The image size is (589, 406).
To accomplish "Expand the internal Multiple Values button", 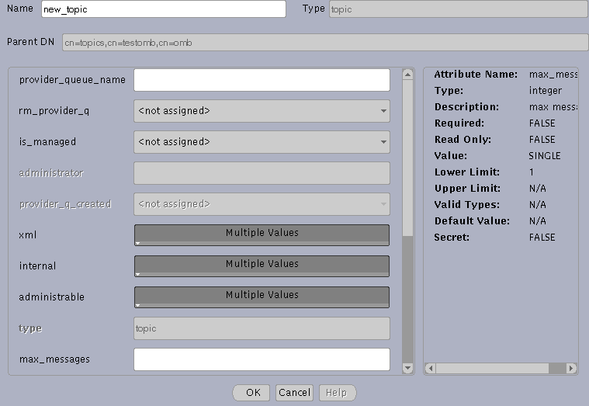I will 262,265.
